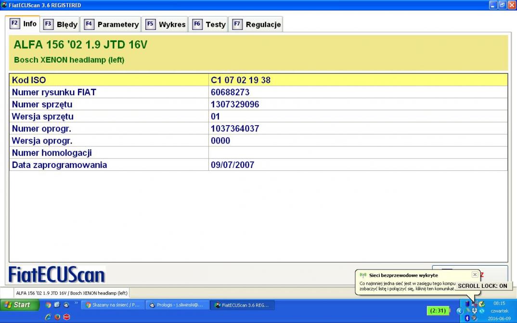Open the Dropbox tray icon

[475, 311]
